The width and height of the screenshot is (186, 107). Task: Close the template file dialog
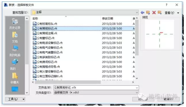pyautogui.click(x=177, y=5)
